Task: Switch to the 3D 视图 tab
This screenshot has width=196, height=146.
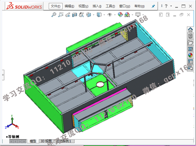Action: [x=46, y=141]
